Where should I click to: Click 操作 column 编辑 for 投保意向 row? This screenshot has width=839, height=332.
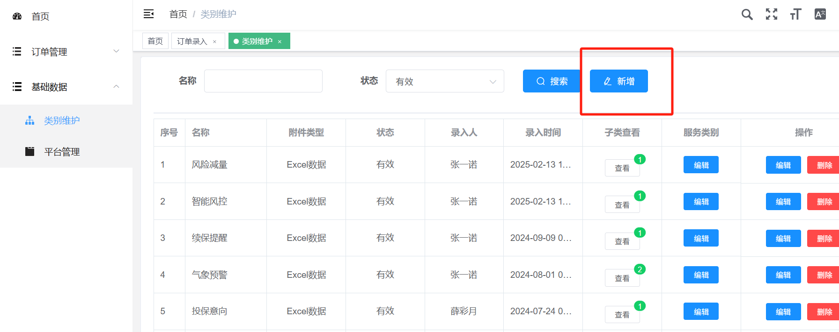pyautogui.click(x=783, y=311)
